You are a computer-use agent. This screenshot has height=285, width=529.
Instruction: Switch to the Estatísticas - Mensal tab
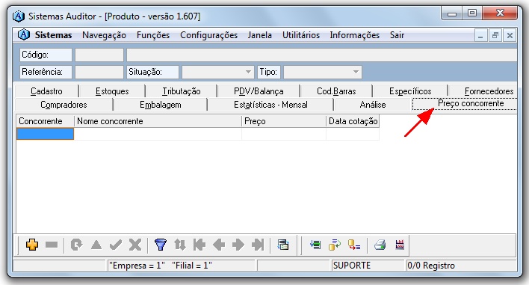[x=270, y=105]
